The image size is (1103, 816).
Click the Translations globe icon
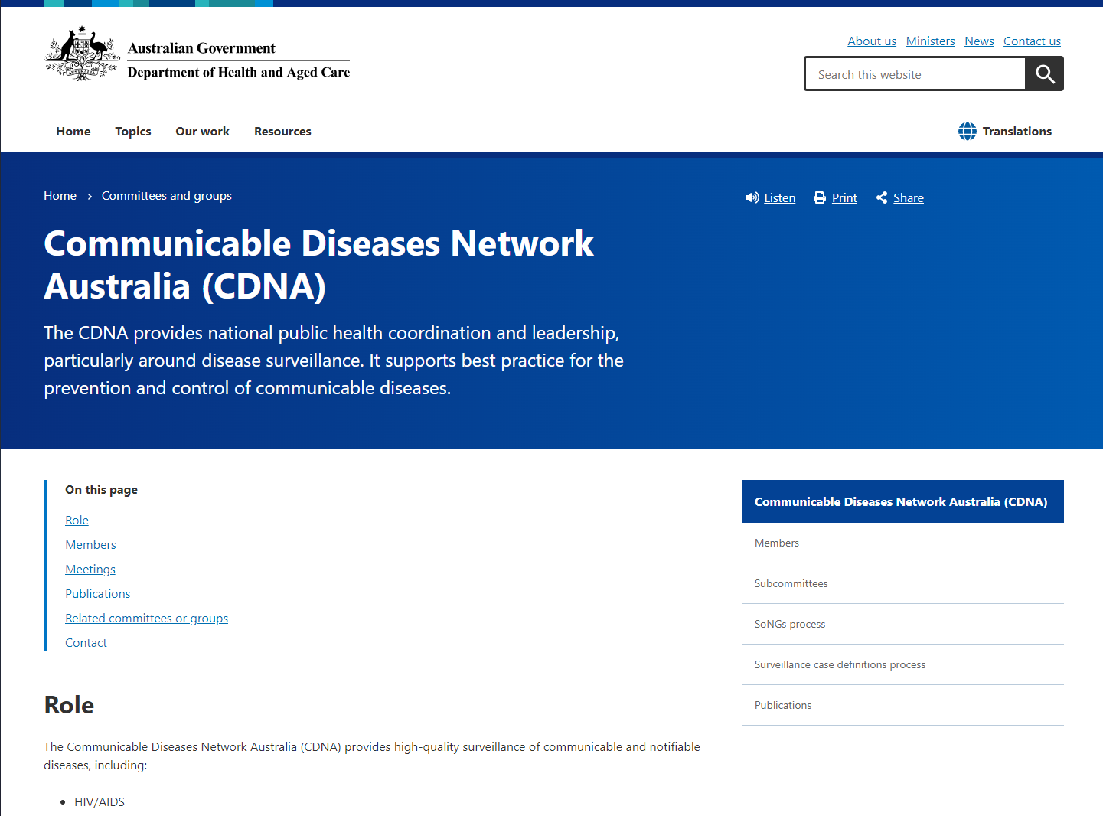pyautogui.click(x=967, y=131)
